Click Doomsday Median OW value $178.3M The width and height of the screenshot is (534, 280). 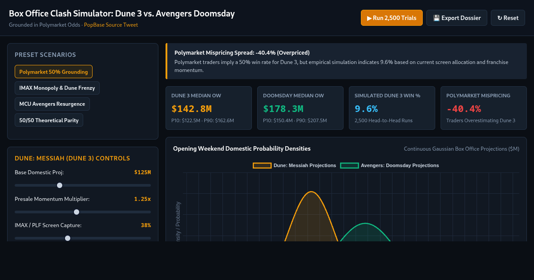pos(283,109)
